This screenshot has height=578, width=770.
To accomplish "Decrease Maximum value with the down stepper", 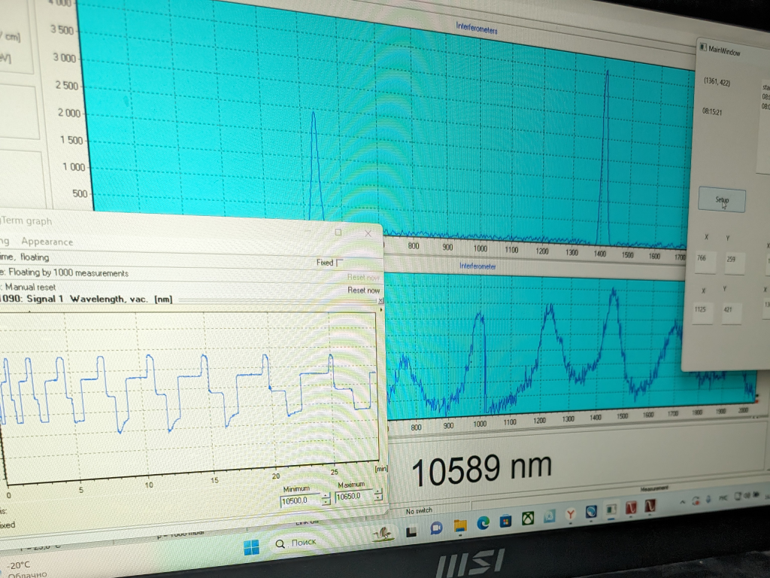I will pos(377,498).
